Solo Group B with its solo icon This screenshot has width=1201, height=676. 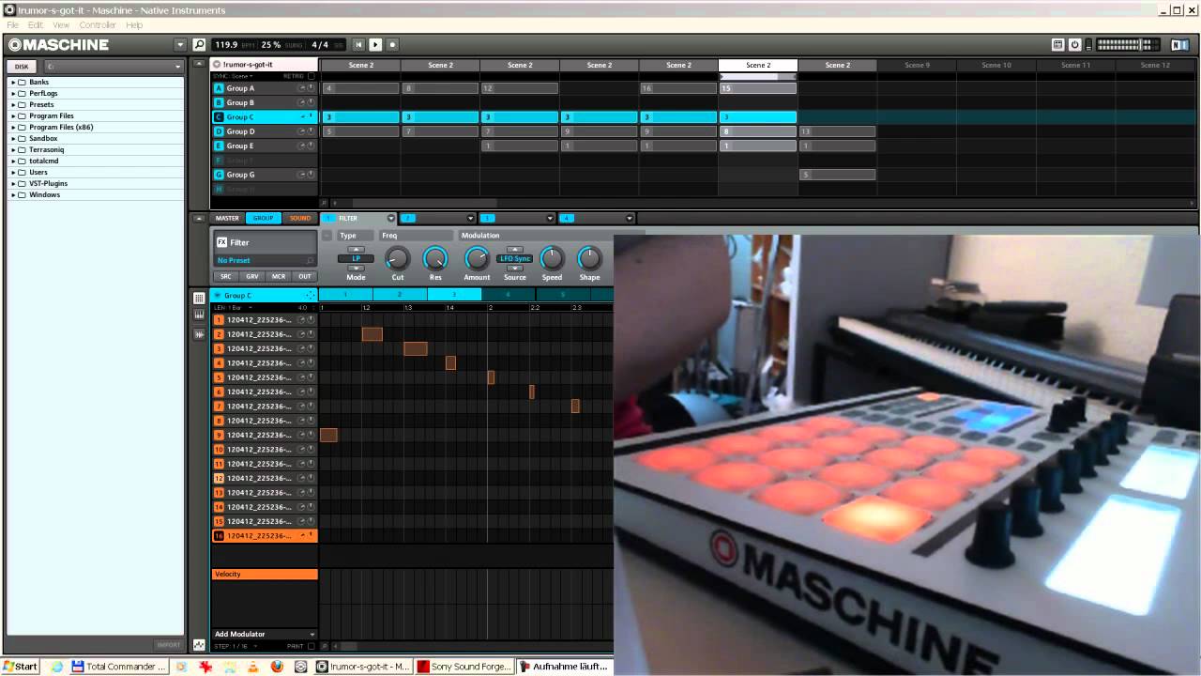[312, 102]
